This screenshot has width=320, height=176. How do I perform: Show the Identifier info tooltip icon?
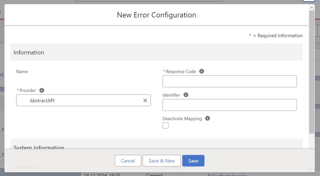click(x=186, y=95)
